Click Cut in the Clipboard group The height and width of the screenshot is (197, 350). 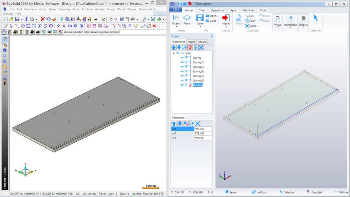(249, 16)
